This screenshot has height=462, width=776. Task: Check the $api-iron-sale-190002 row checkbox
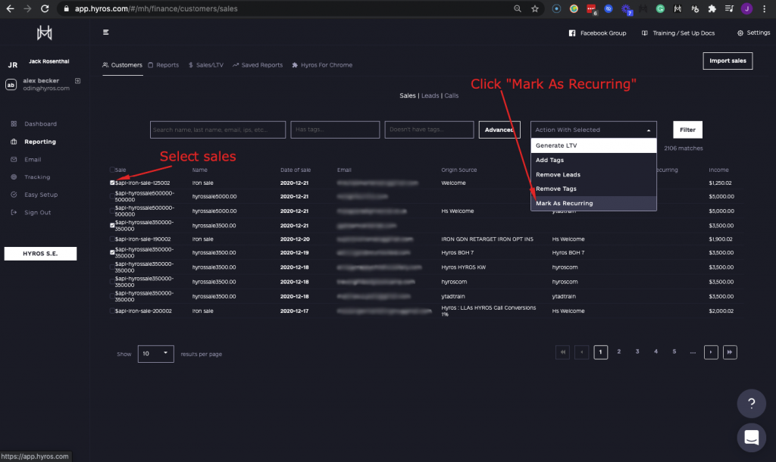(x=112, y=239)
